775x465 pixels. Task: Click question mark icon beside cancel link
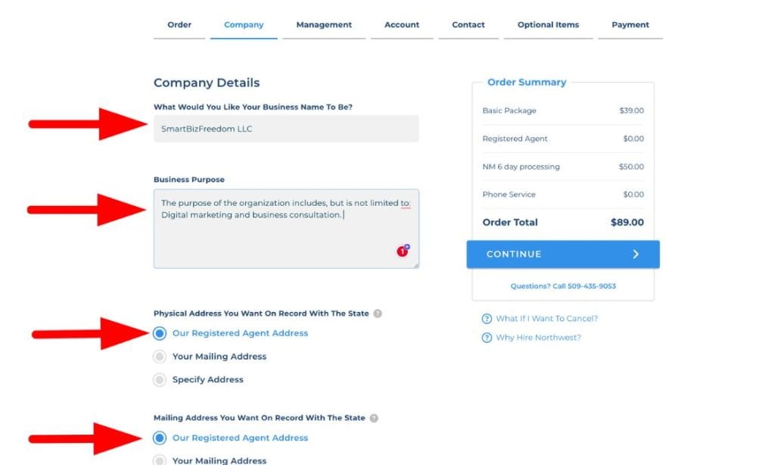click(487, 319)
